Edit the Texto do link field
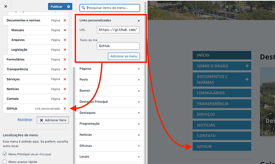 coord(118,46)
